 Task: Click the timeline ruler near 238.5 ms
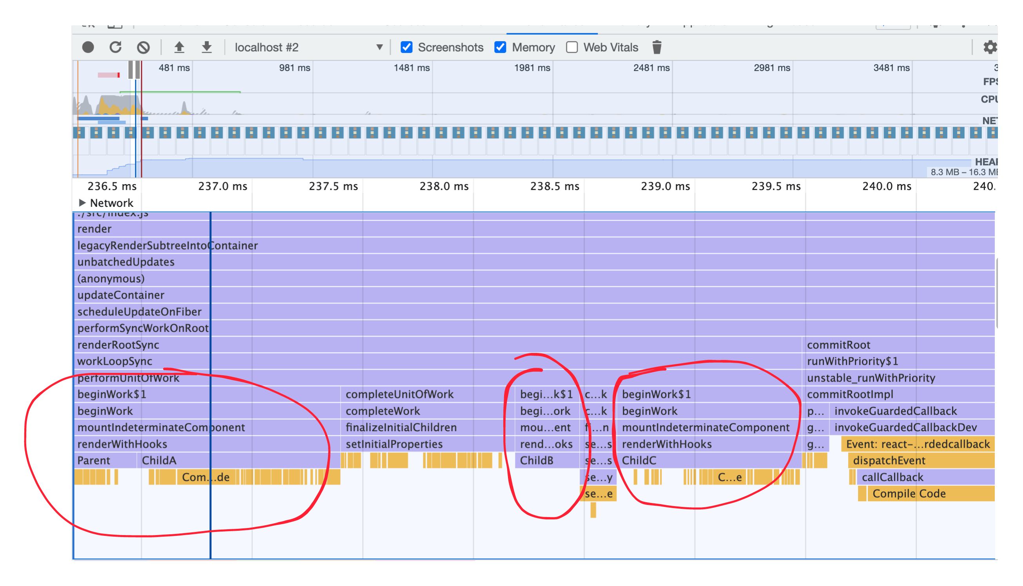[x=555, y=186]
